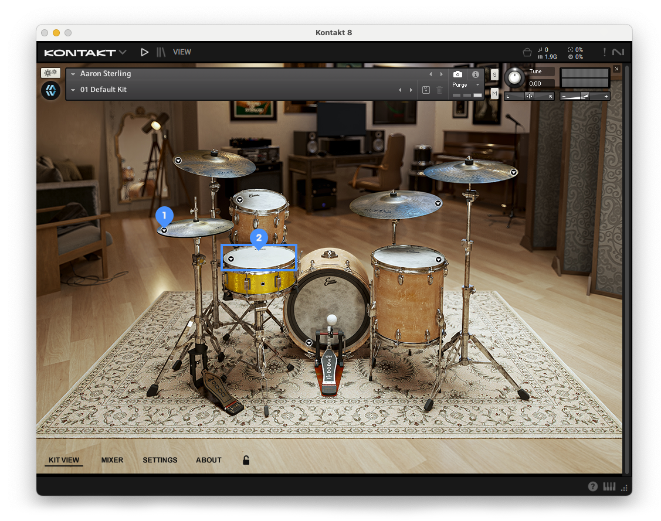The width and height of the screenshot is (661, 521).
Task: Open the library browser icon
Action: 161,52
